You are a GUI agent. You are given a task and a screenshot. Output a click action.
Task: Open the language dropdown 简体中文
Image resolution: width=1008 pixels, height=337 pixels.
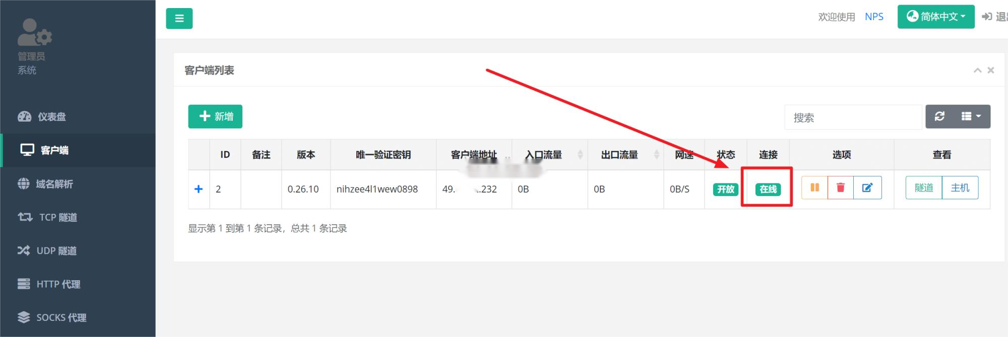pyautogui.click(x=936, y=17)
